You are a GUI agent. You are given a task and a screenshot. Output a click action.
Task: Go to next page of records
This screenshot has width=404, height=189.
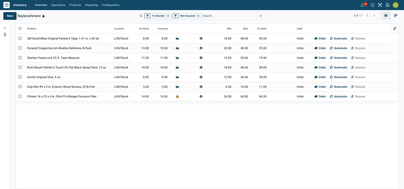point(374,16)
